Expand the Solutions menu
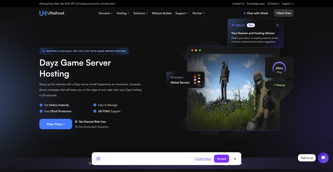 140,13
